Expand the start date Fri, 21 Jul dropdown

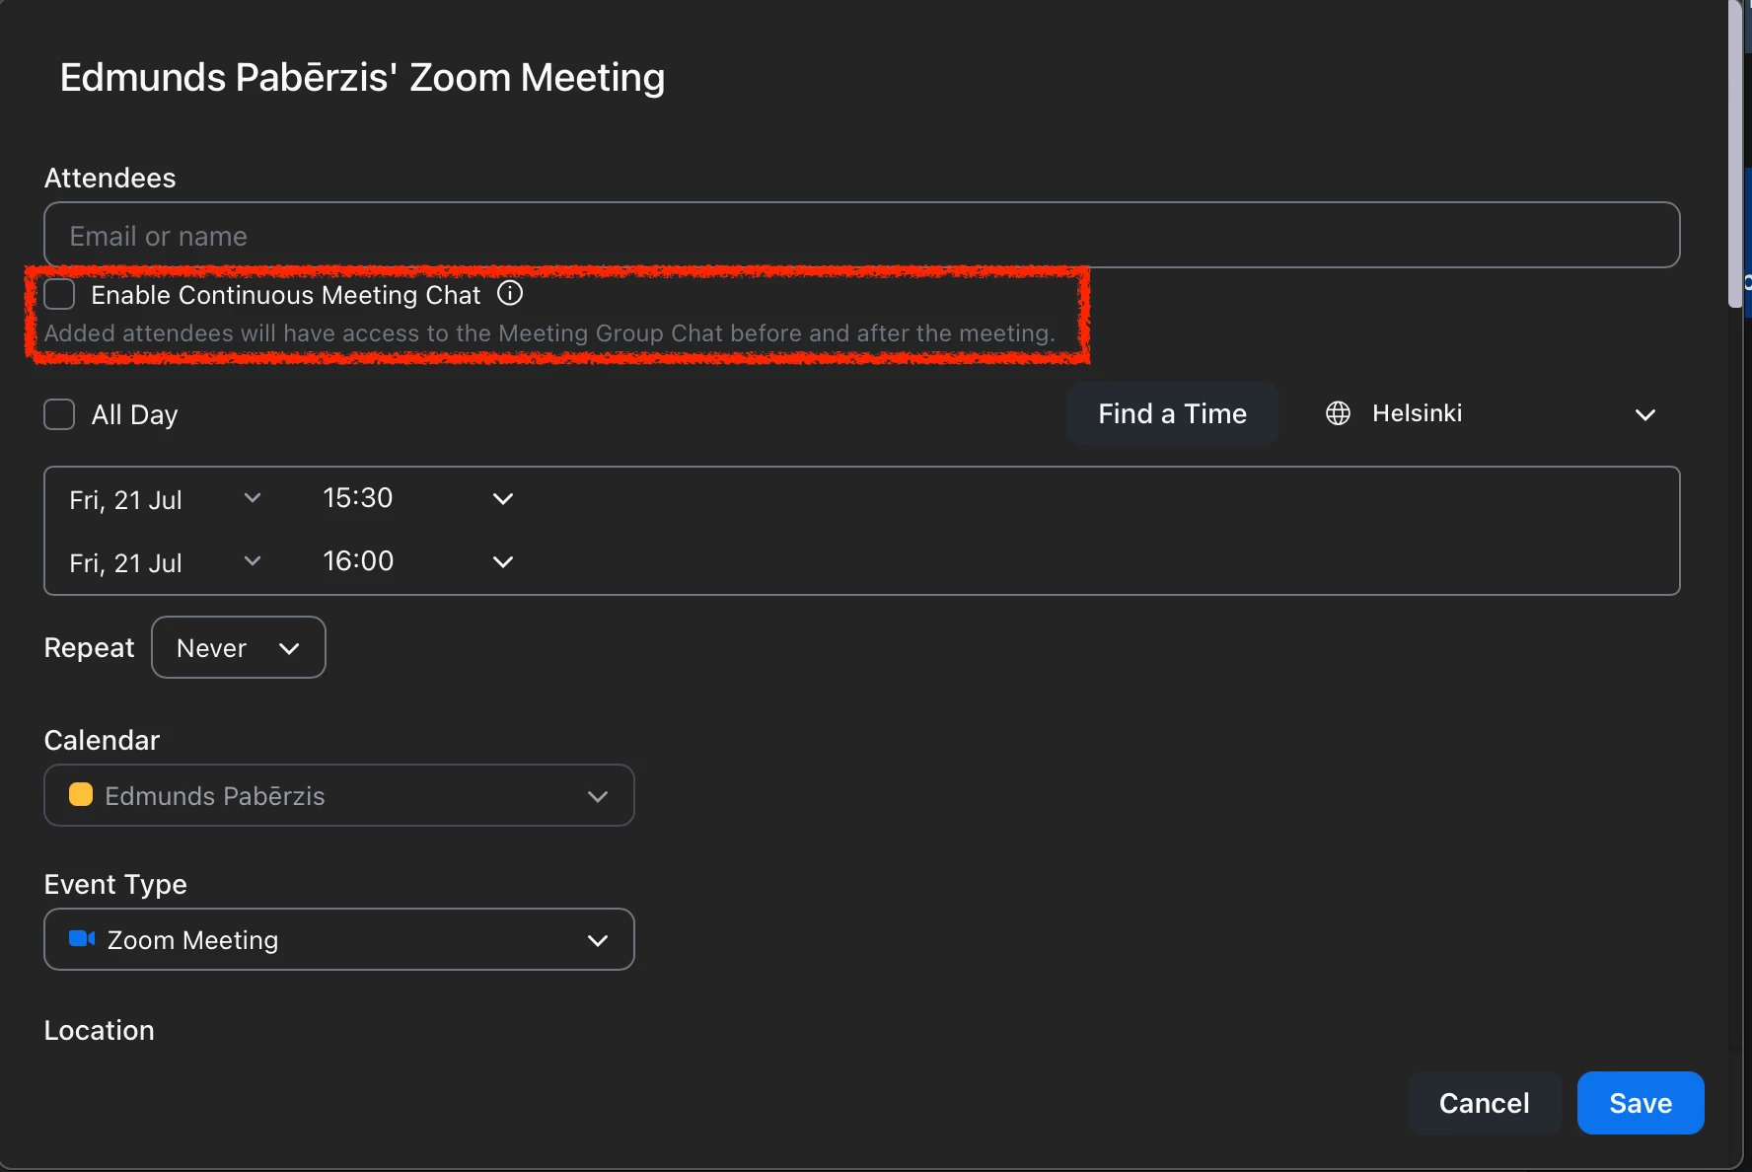click(166, 499)
